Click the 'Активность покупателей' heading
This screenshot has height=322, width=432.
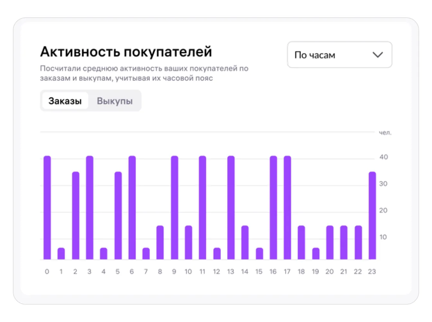tap(126, 52)
